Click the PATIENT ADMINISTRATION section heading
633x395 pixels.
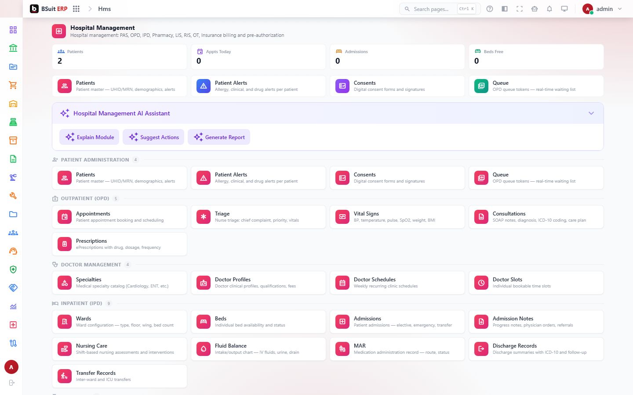point(95,160)
